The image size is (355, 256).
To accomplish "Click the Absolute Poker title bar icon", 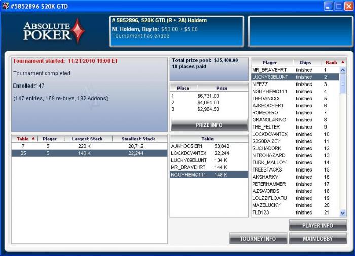I will point(5,6).
